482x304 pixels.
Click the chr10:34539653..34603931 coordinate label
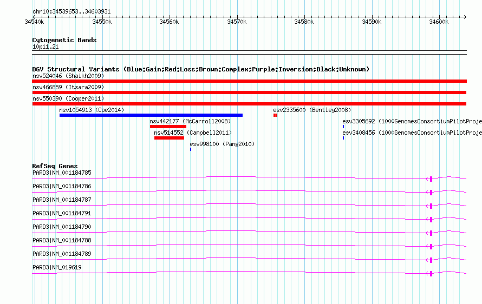[x=71, y=12]
